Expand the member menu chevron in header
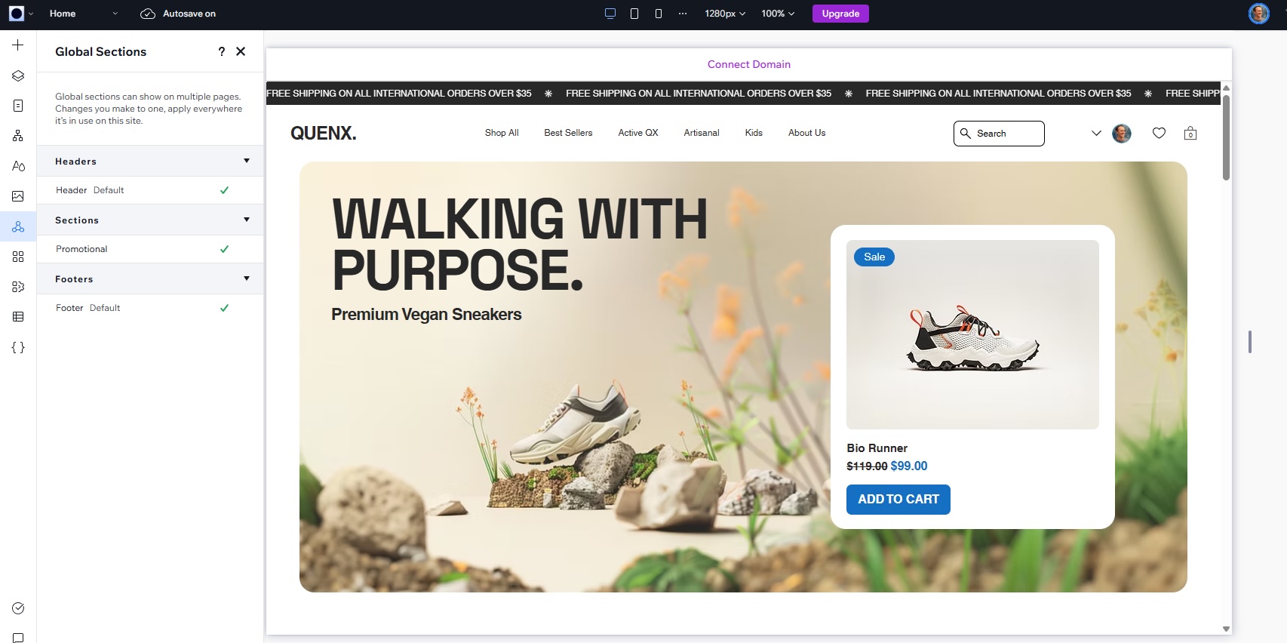 pyautogui.click(x=1096, y=134)
